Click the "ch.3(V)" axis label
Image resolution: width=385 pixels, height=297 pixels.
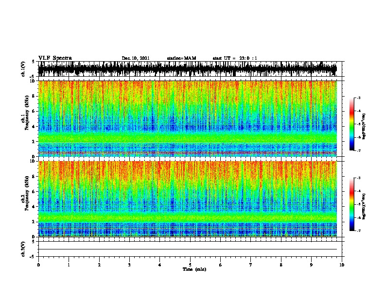click(23, 249)
